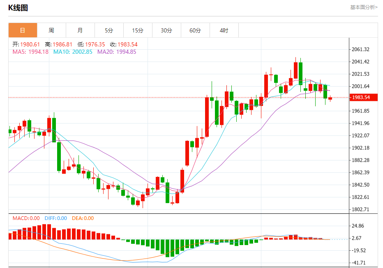The image size is (383, 268).
Task: Click the 收:1983.54 close value
Action: (124, 44)
